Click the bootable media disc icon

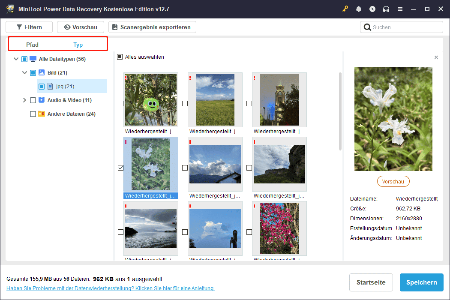tap(372, 9)
